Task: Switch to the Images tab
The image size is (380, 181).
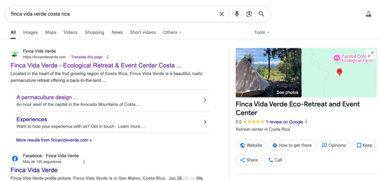Action: pos(30,33)
